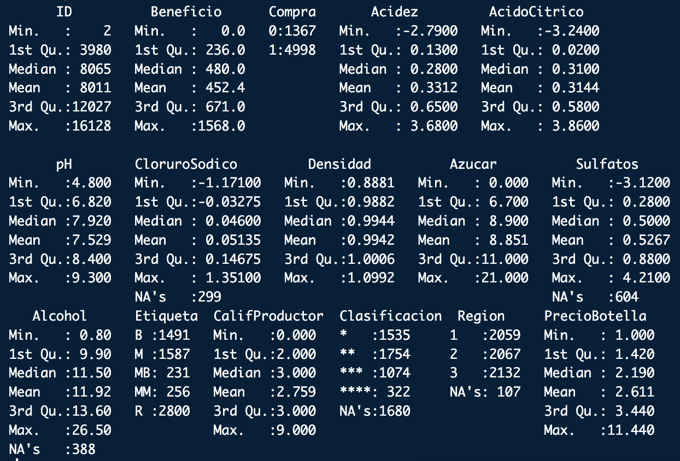The image size is (680, 461).
Task: Click the Etiqueta column header
Action: pyautogui.click(x=166, y=316)
